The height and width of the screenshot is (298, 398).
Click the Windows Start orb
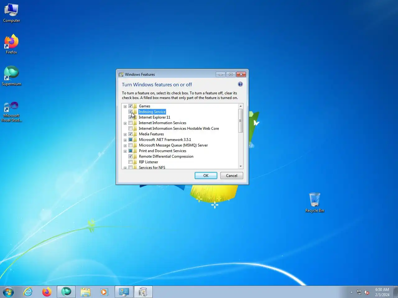pos(8,292)
